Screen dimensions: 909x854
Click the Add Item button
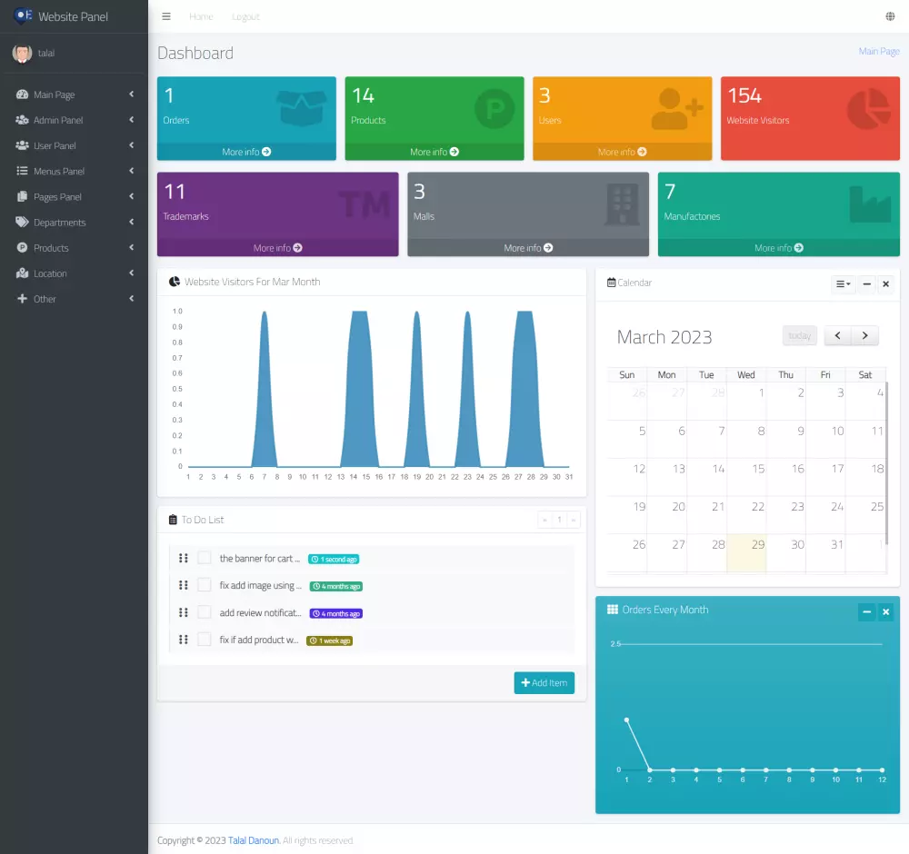(544, 683)
